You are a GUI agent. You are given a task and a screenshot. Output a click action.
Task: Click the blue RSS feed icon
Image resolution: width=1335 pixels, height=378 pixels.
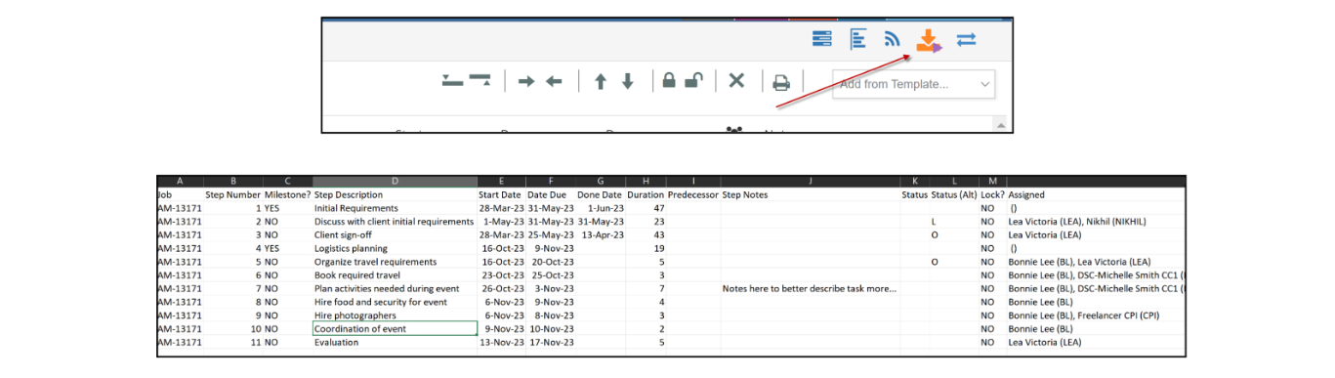pos(892,40)
